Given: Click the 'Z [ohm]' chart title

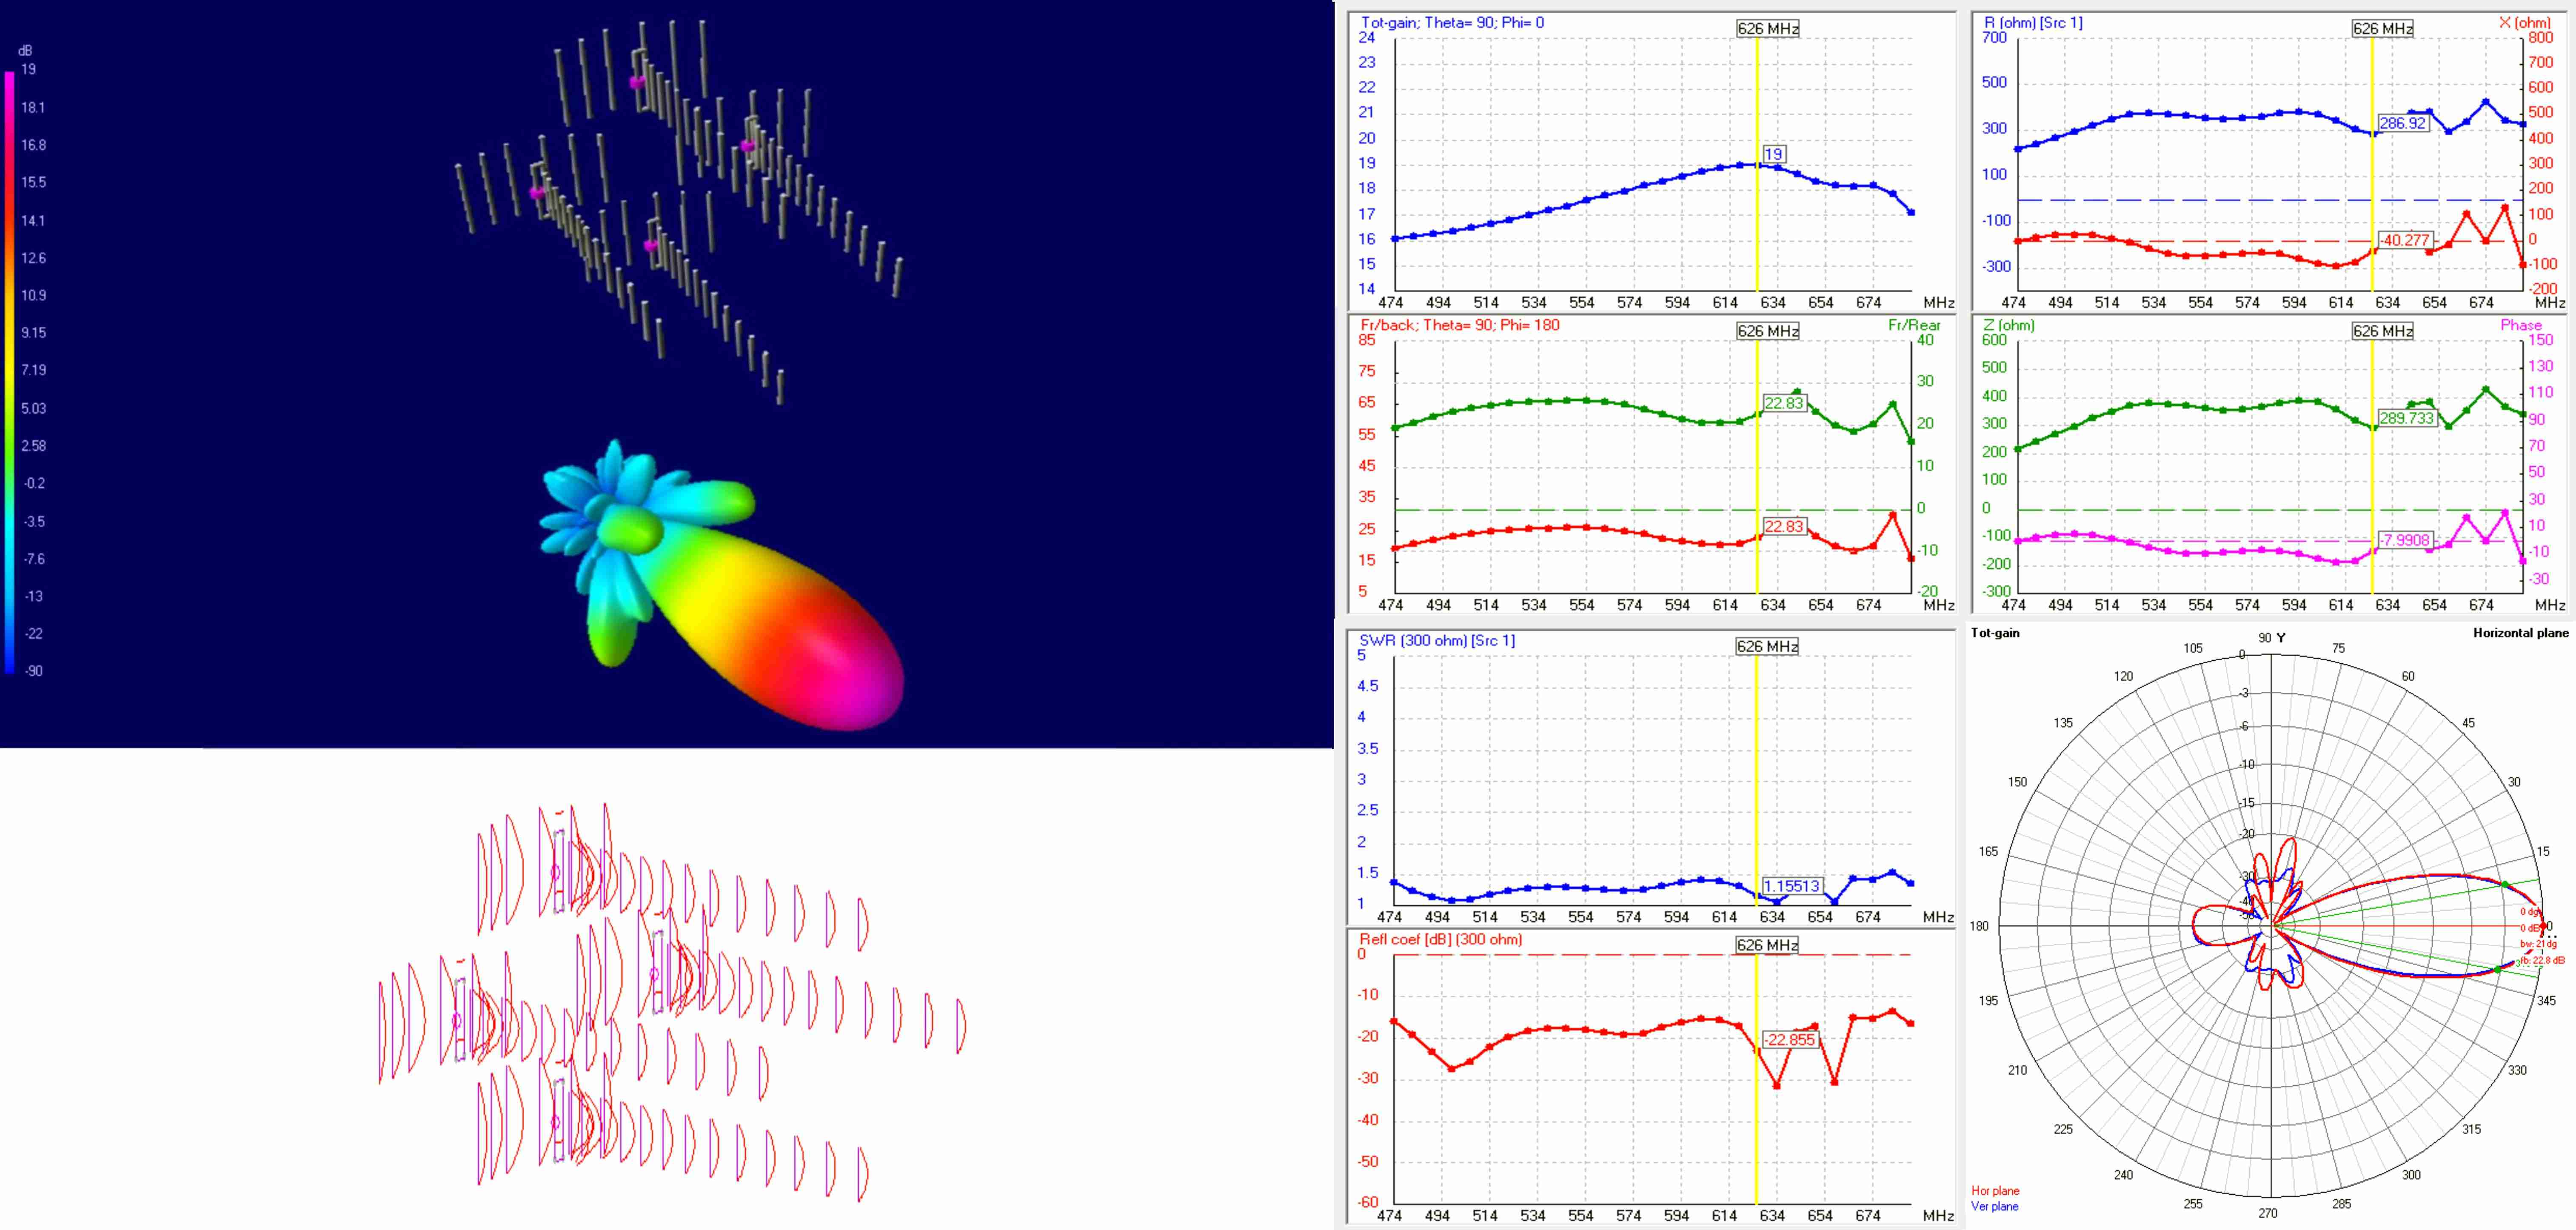Looking at the screenshot, I should (2009, 325).
